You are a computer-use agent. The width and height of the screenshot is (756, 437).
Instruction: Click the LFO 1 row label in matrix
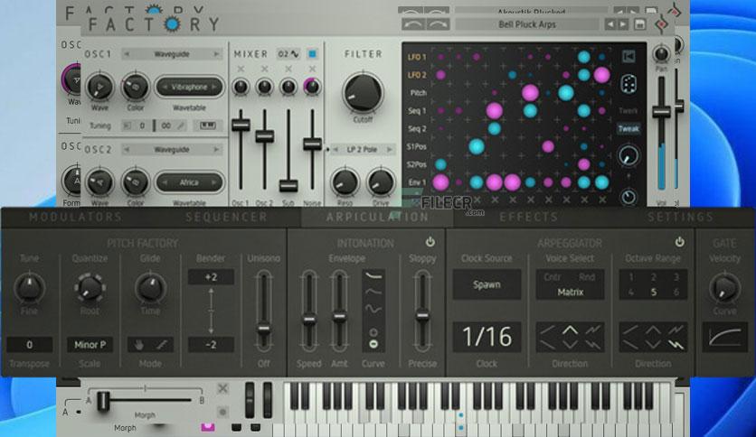[417, 57]
